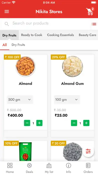This screenshot has height=175, width=98.
Task: Select the Ready to Cook category
Action: tap(32, 35)
